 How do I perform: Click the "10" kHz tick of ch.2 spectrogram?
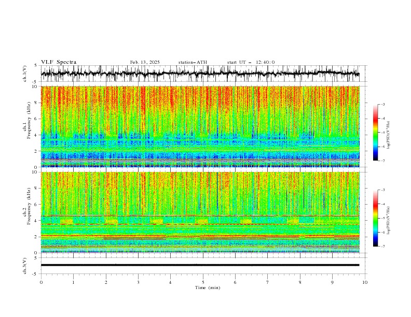(35, 172)
